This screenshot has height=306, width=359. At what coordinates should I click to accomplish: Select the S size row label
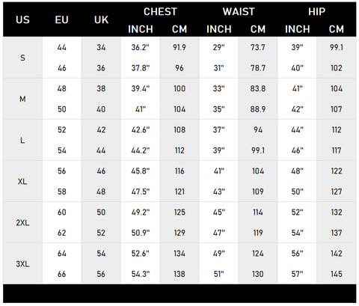click(x=22, y=58)
